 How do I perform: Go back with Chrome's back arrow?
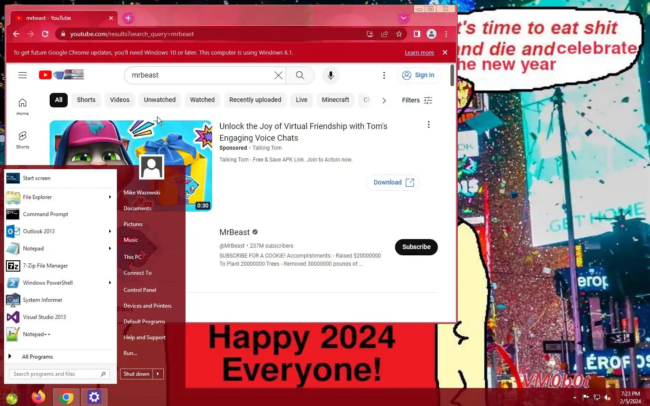(16, 34)
